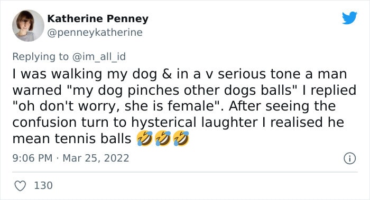Click the last laughing emoji

click(x=181, y=138)
